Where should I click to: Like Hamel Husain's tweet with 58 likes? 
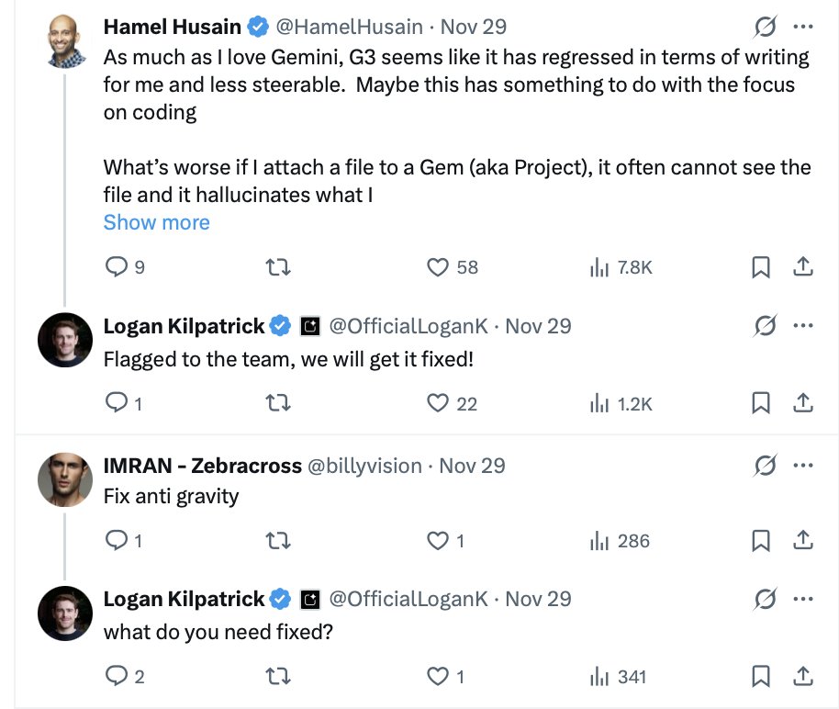pos(438,267)
